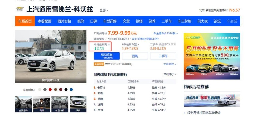Open 二手车 in the navigation bar
Viewport: 261px width, 116px height.
167,21
